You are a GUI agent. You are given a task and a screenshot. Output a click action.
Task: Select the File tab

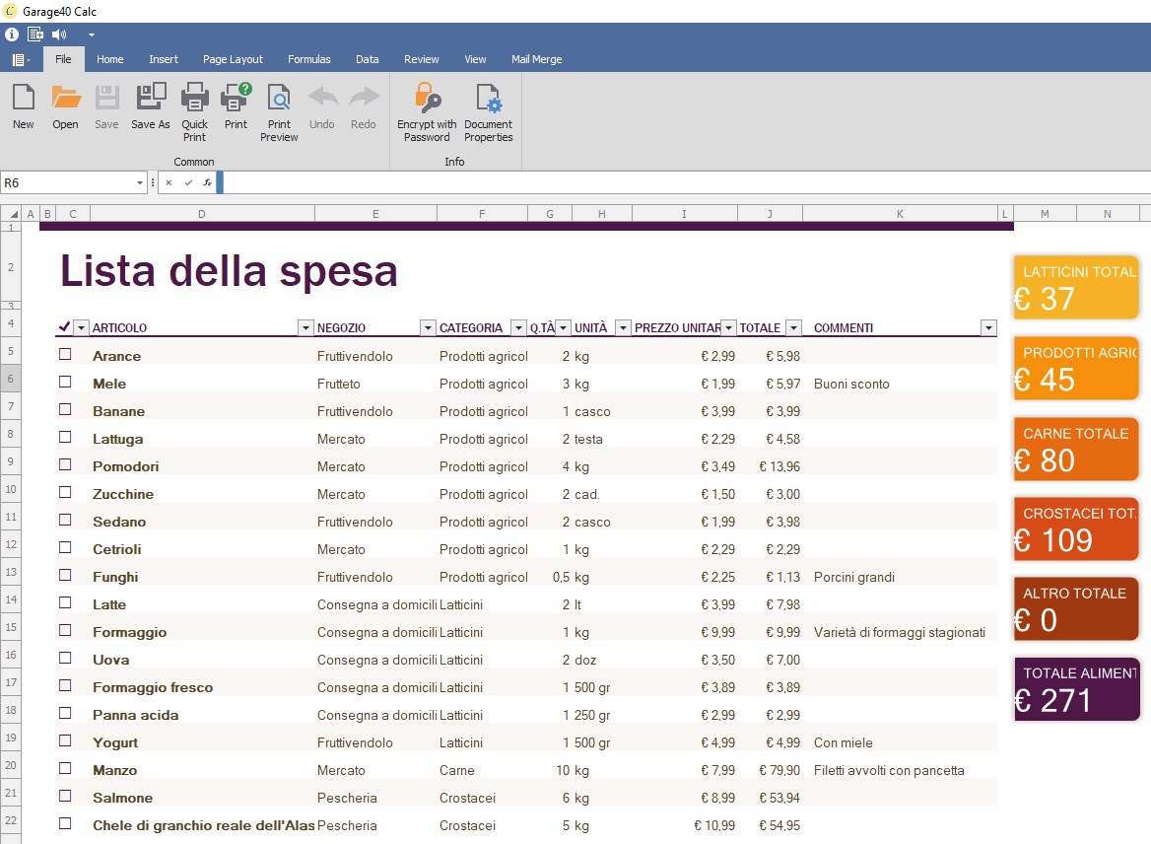tap(64, 59)
